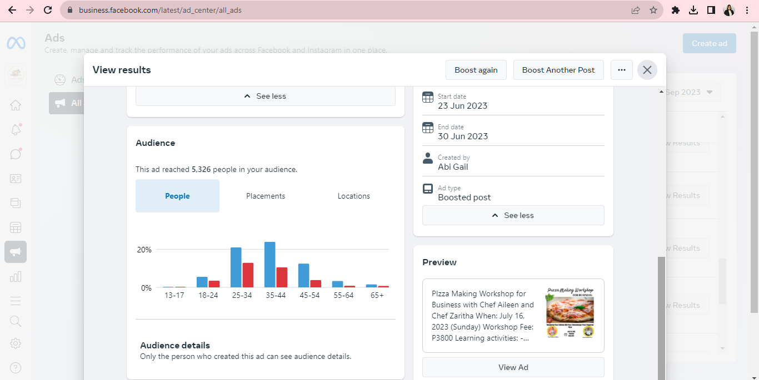759x380 pixels.
Task: Click the Create ad button
Action: [710, 43]
